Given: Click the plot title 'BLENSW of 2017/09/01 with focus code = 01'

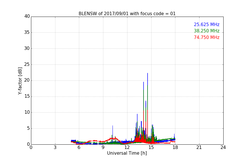Looking at the screenshot, I should click(127, 14).
